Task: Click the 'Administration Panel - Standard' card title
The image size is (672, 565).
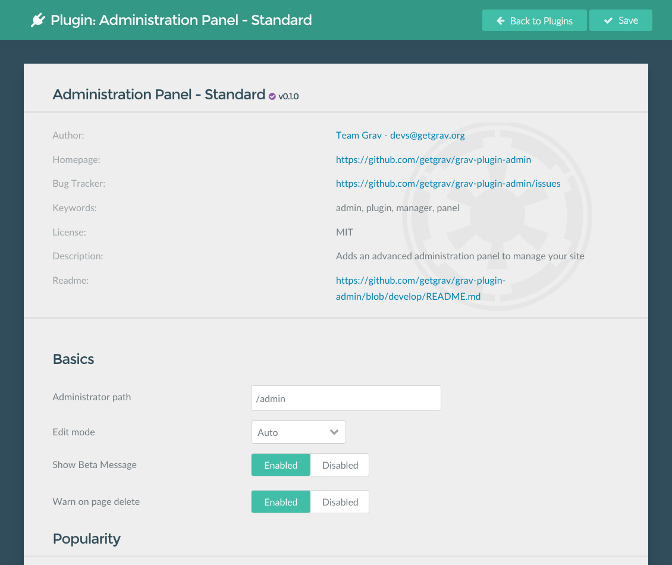Action: coord(159,95)
